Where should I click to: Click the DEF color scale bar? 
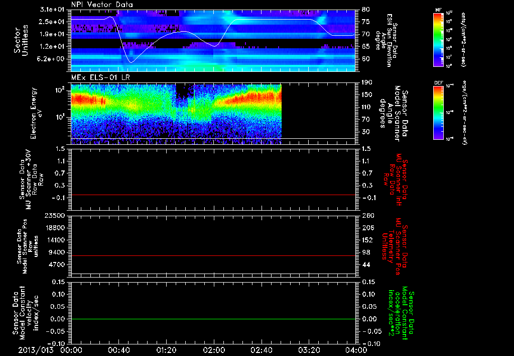point(439,113)
